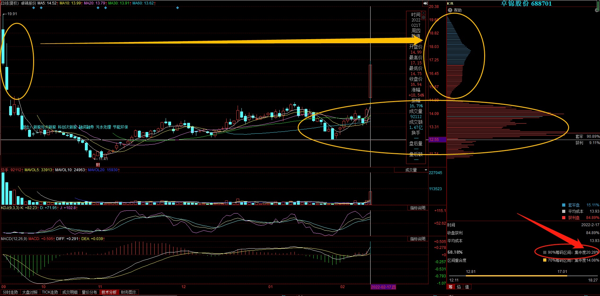600x296 pixels.
Task: Click the last volume bar on 2022-02-17
Action: point(371,198)
